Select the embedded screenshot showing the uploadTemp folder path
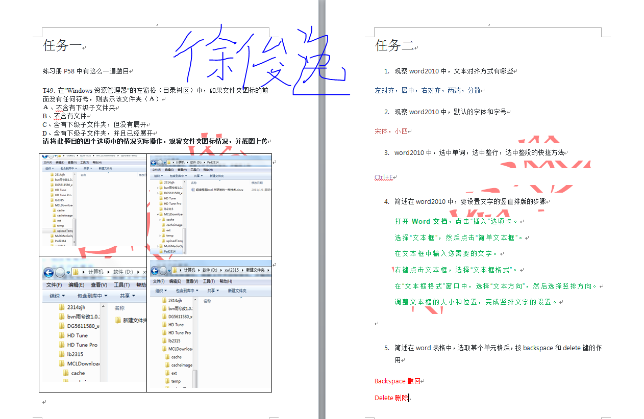Viewport: 644px width, 419px height. (94, 201)
